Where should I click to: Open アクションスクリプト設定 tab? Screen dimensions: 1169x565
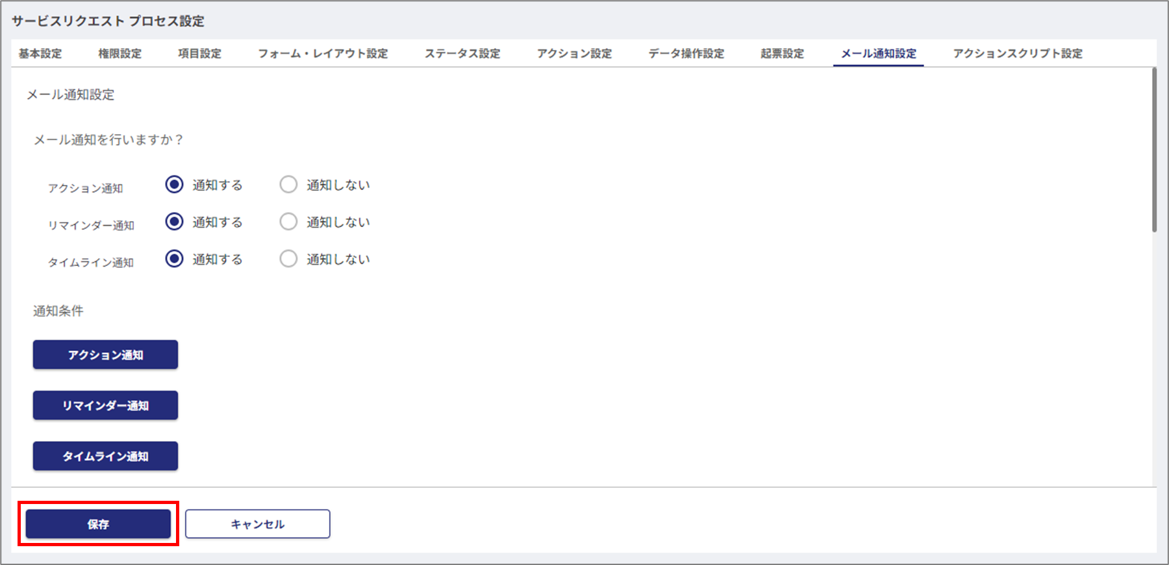coord(1017,54)
